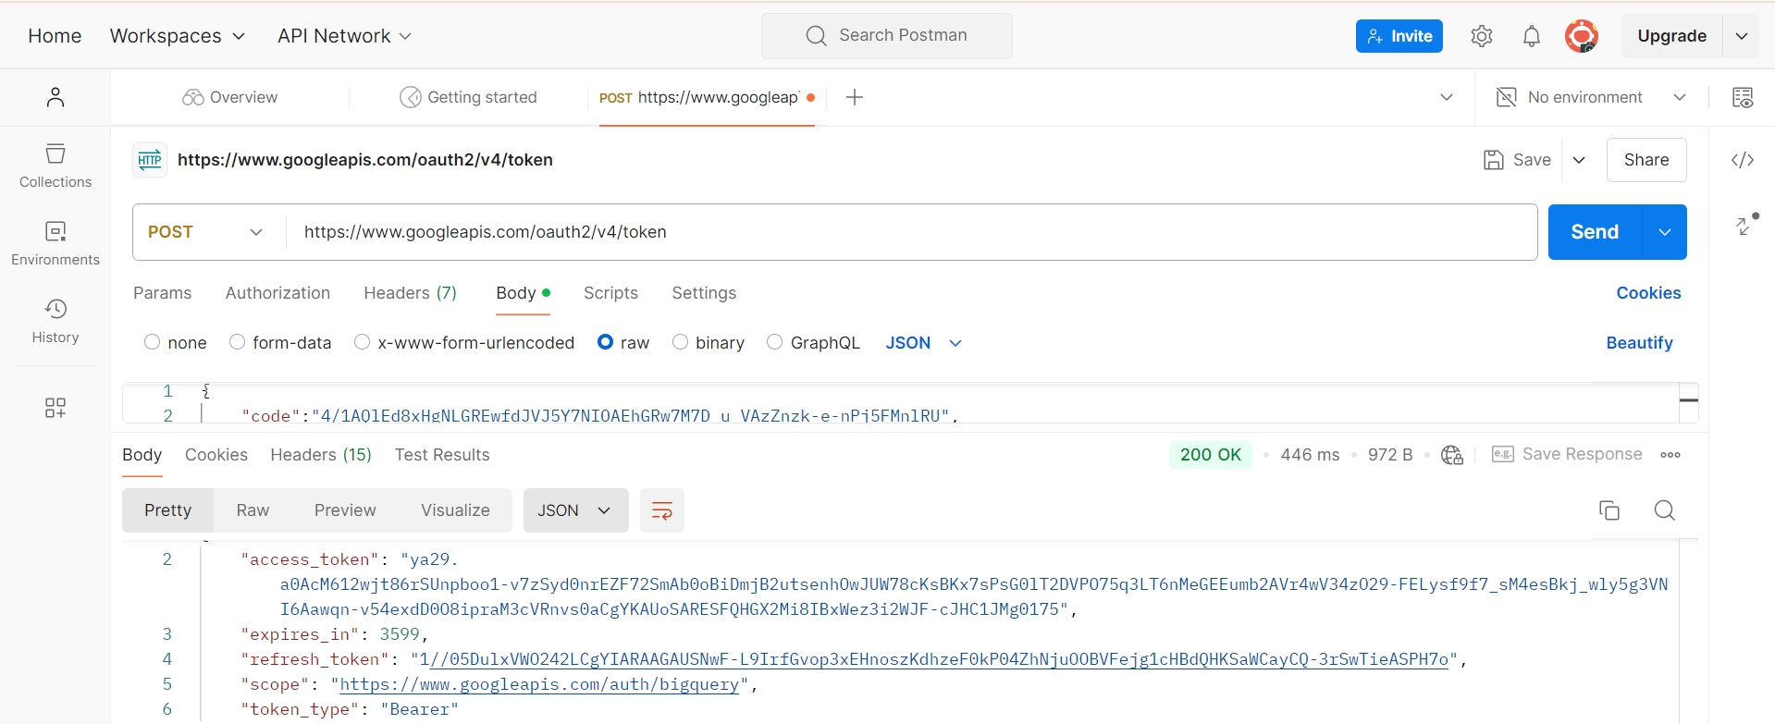Open the response JSON format dropdown
The width and height of the screenshot is (1775, 724).
576,510
